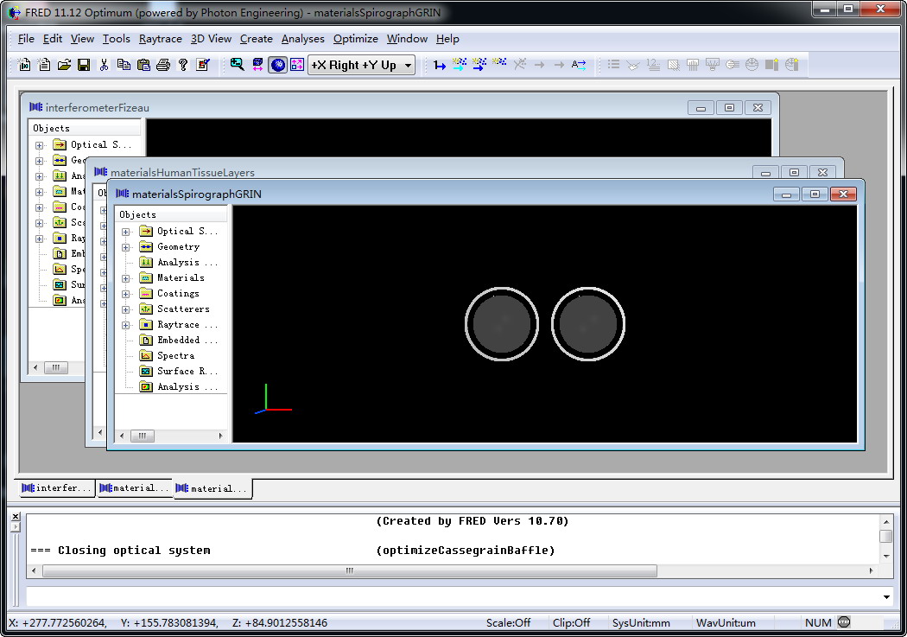Select the zoom magnifier tool
Viewport: 907px width, 637px height.
point(237,65)
